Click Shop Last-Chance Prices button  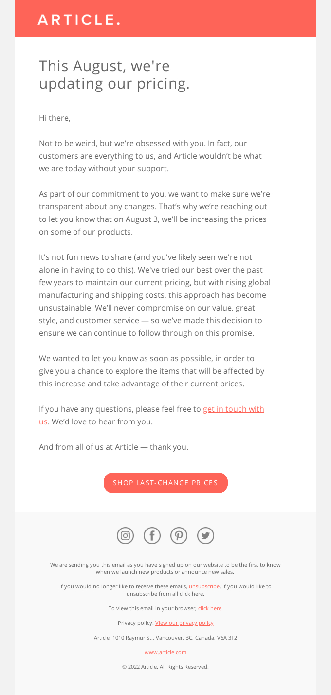coord(165,483)
